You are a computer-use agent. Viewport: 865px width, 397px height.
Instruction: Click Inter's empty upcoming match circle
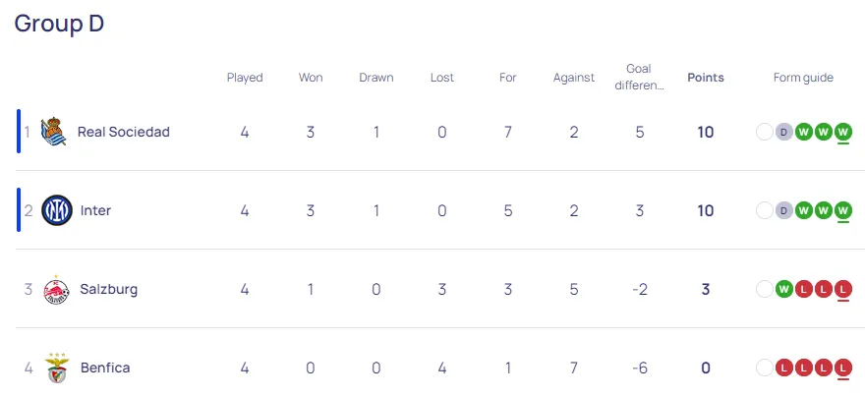[765, 210]
